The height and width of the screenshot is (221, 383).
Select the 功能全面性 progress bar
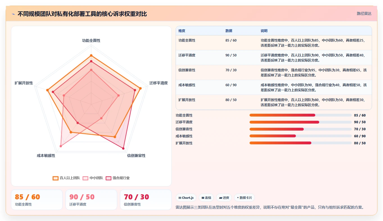click(x=300, y=115)
